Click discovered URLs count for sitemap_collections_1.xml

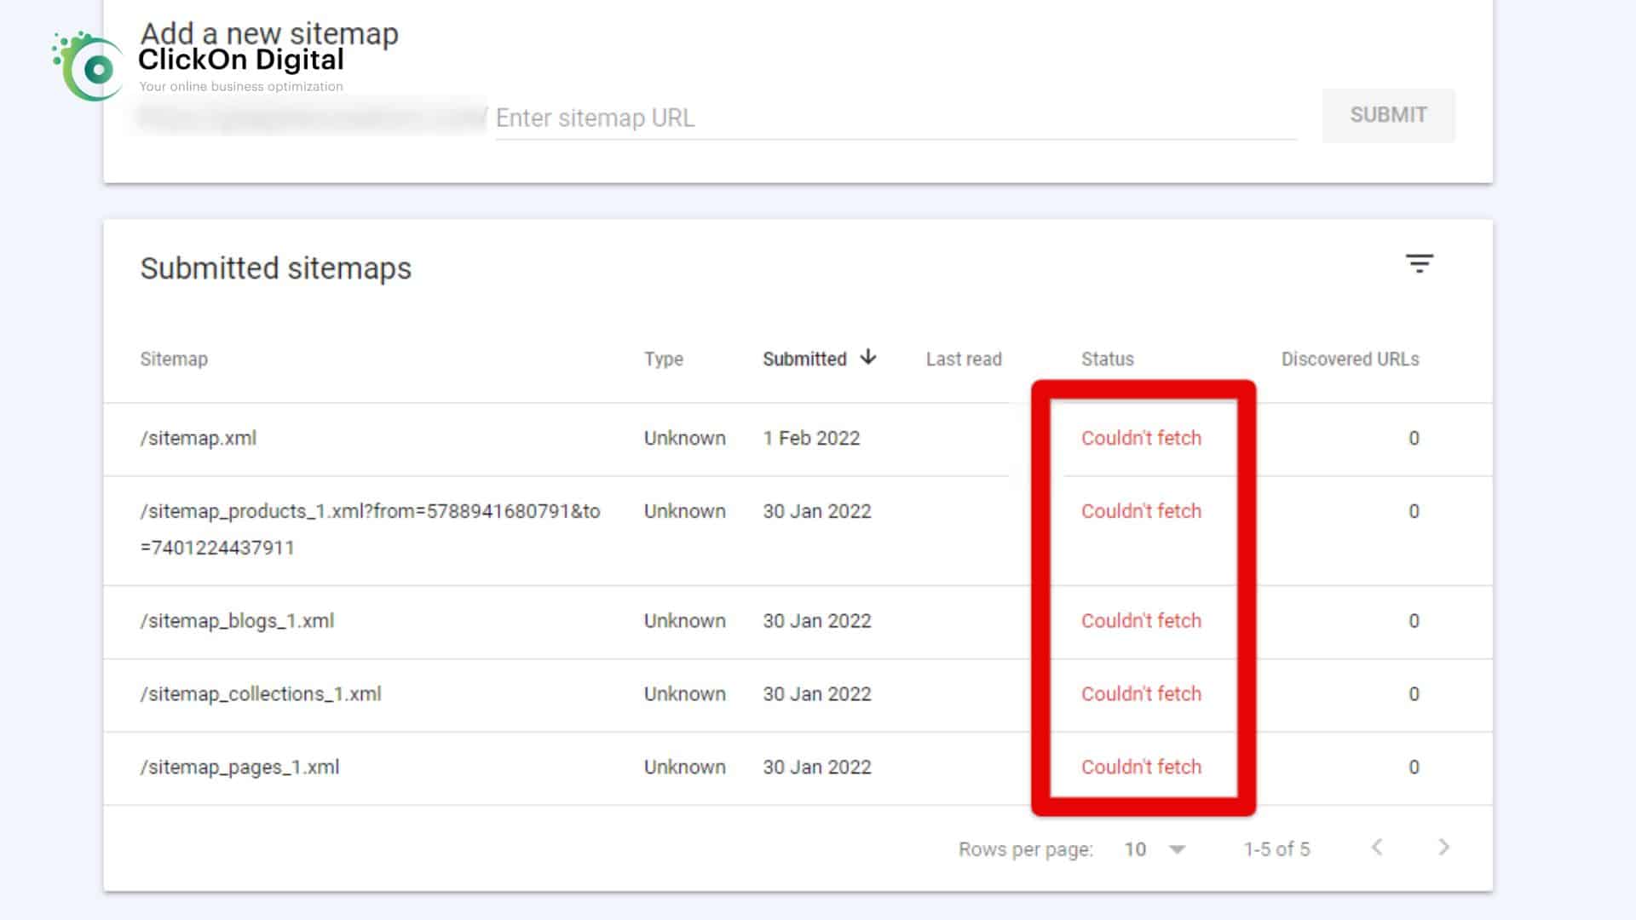1414,694
